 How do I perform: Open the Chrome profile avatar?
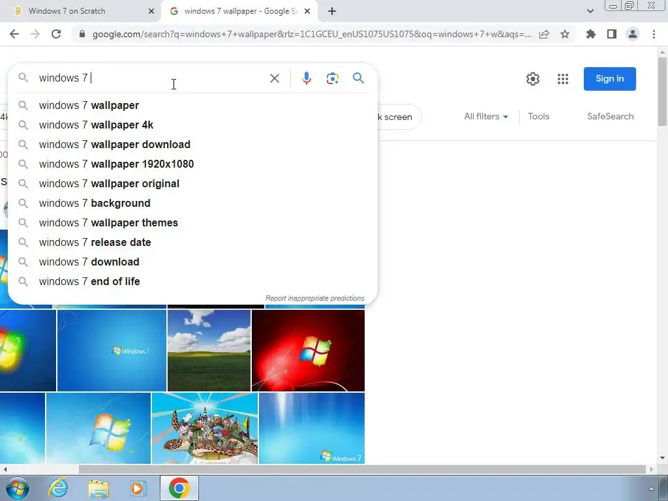coord(633,34)
